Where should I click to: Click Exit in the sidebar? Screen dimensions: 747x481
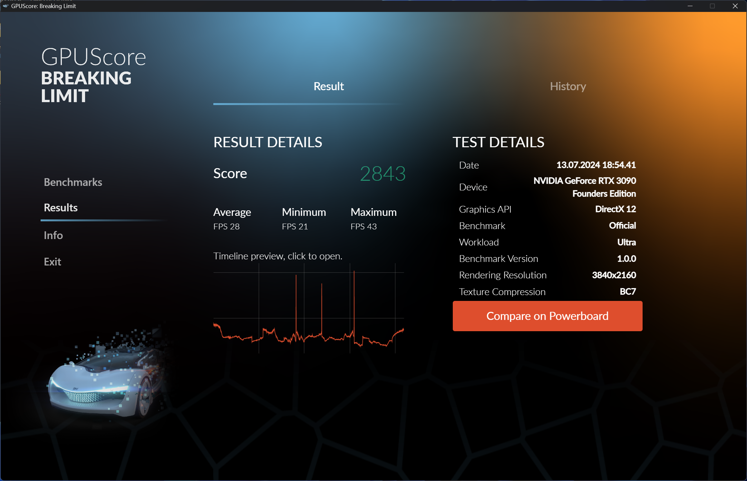52,262
